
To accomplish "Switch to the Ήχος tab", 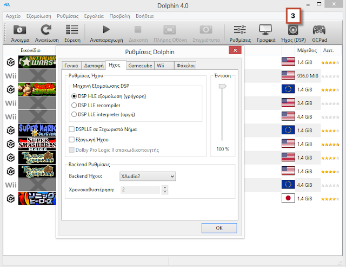I will click(x=116, y=65).
